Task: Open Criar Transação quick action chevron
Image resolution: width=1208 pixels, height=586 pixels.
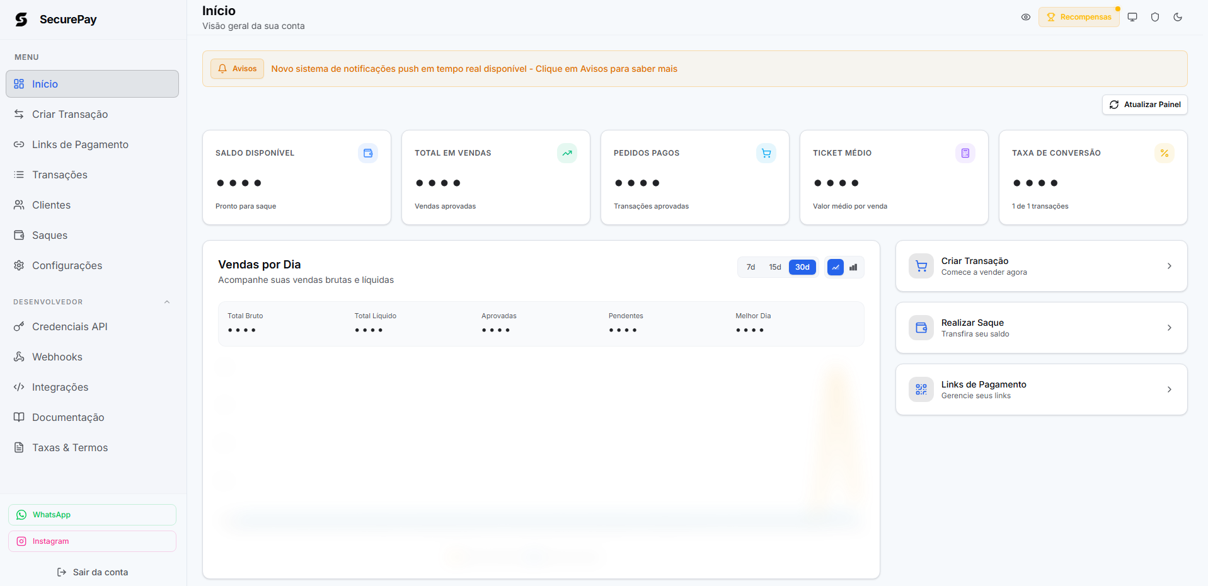Action: tap(1169, 266)
